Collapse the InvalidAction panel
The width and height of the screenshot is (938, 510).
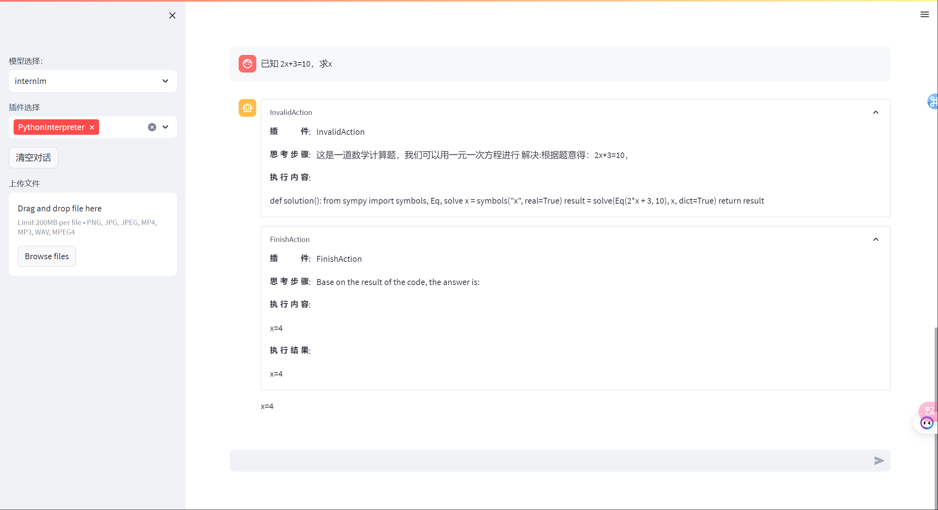875,112
